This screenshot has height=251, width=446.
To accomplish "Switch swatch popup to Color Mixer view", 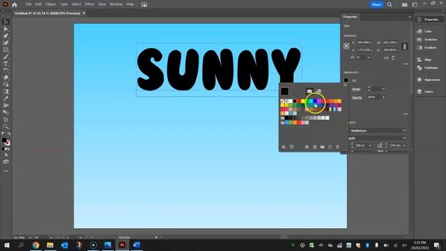I will 318,91.
